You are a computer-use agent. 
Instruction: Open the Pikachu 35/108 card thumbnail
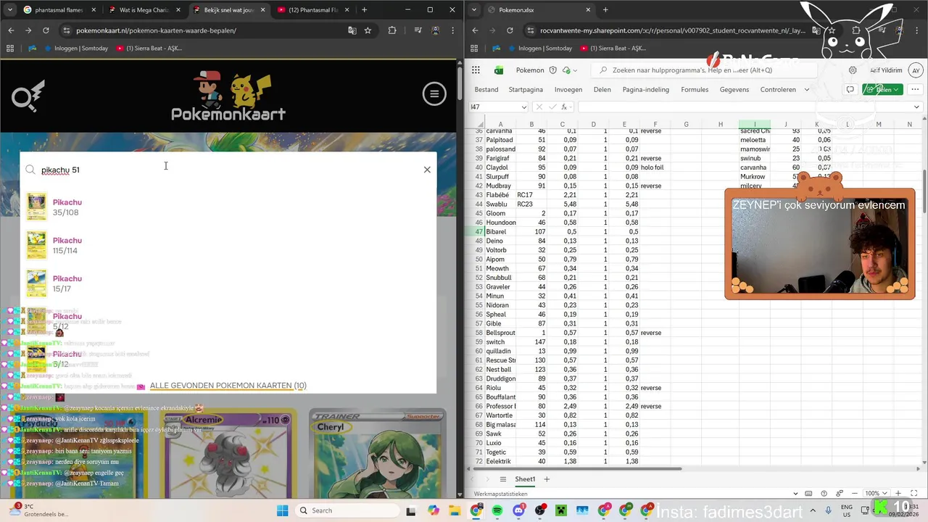36,207
